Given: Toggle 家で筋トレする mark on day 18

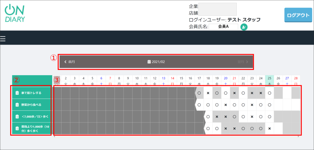Looking at the screenshot, I should (208, 93).
